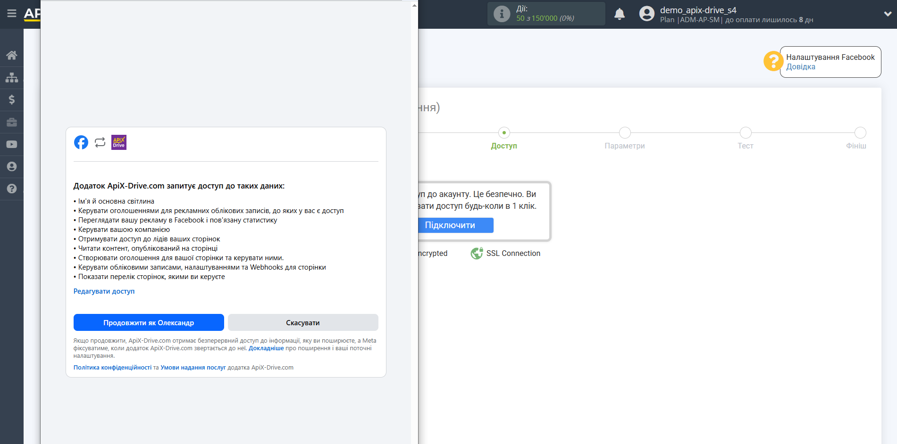Open the Довідка help link
Viewport: 897px width, 444px height.
[x=801, y=67]
